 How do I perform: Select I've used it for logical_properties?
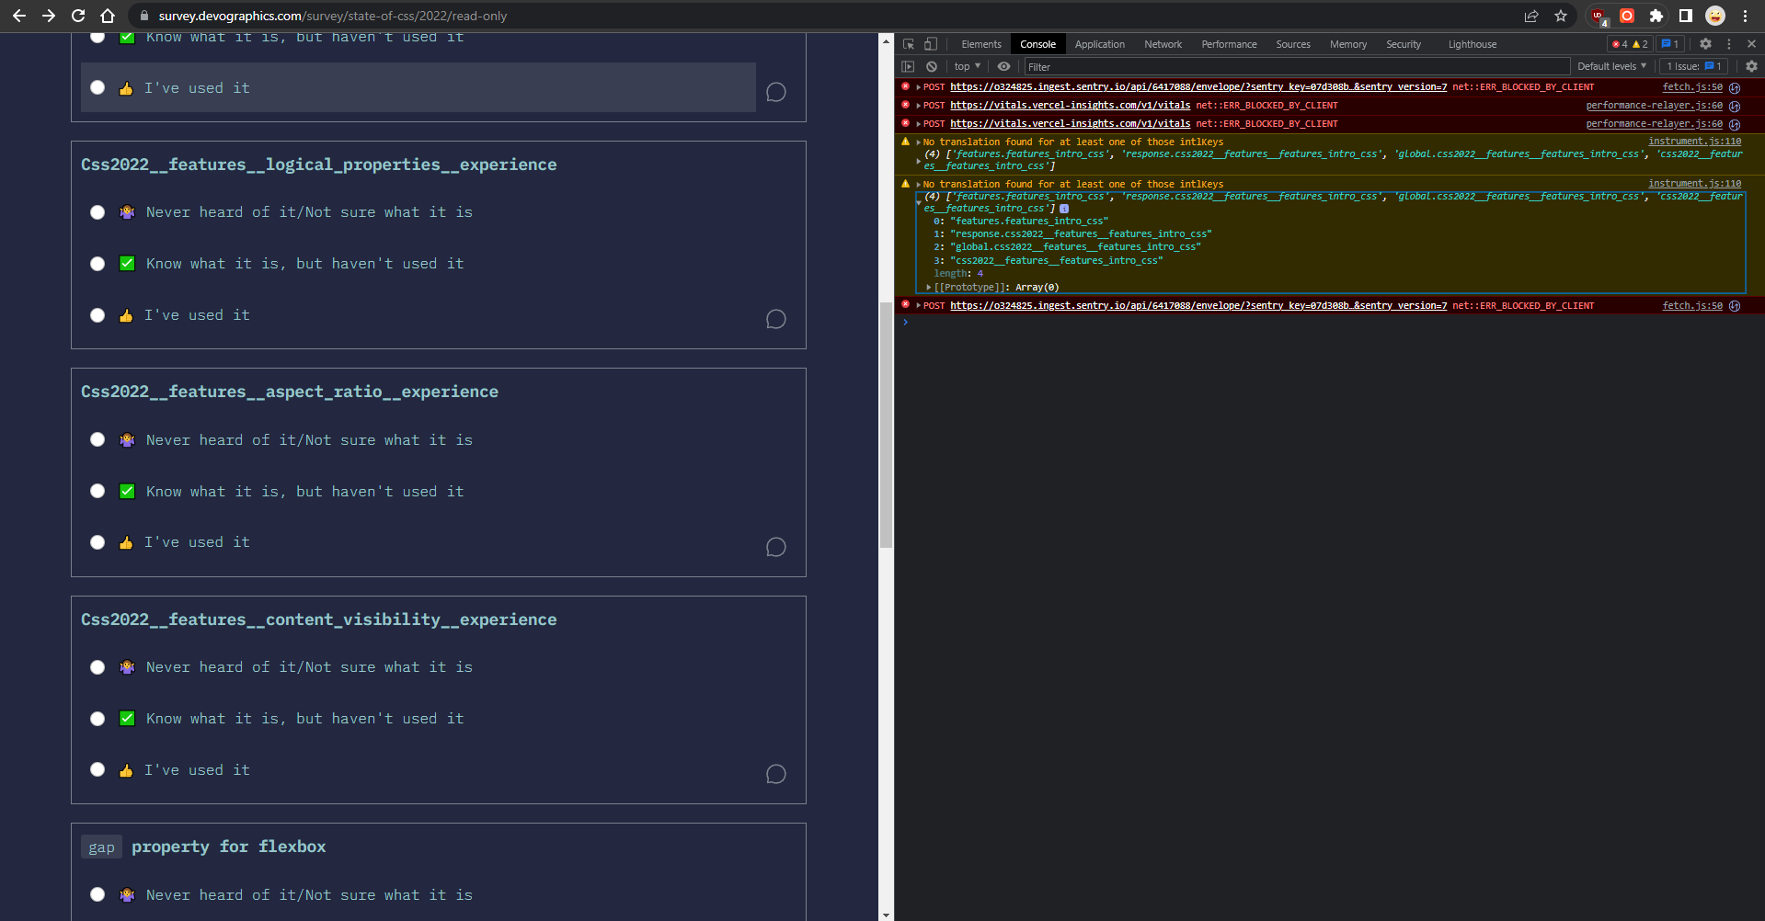tap(97, 315)
